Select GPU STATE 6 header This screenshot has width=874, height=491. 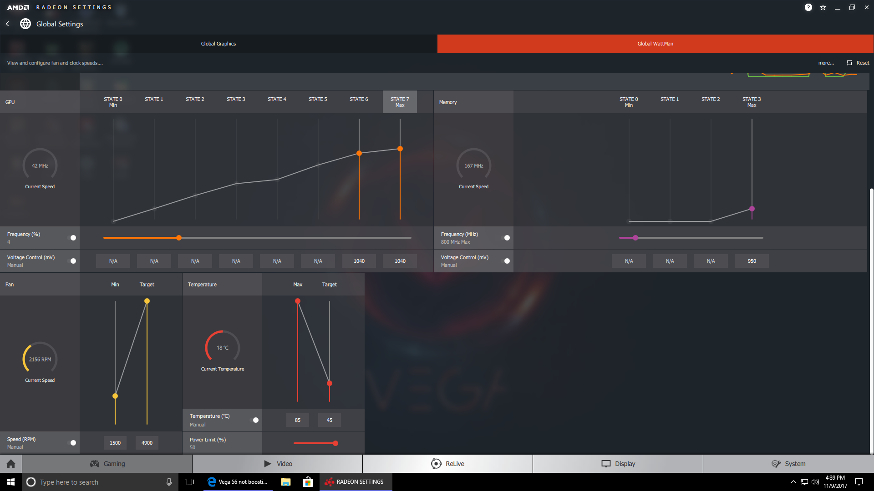pyautogui.click(x=359, y=100)
